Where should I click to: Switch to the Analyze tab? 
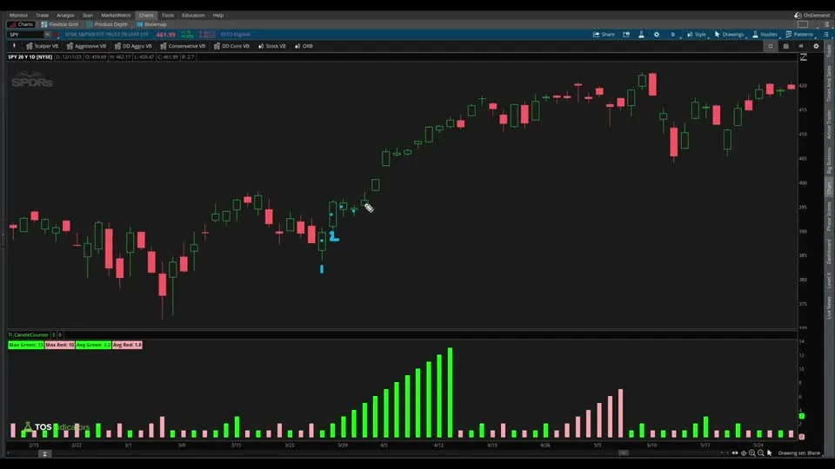tap(65, 16)
